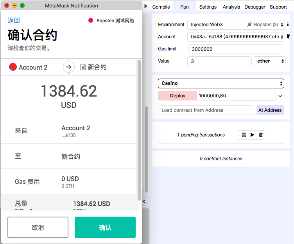This screenshot has height=244, width=294.
Task: Click the Load contract from Address field
Action: (206, 110)
